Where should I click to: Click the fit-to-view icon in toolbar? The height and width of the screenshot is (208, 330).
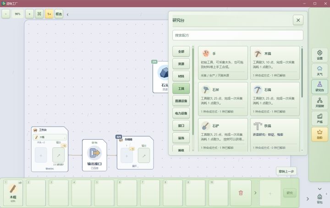point(39,14)
